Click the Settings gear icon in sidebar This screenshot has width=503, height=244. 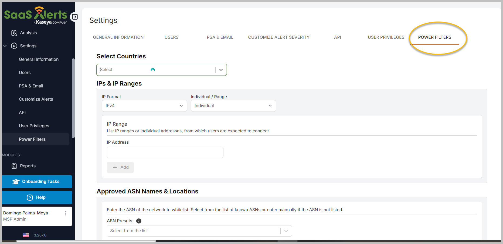[x=14, y=46]
